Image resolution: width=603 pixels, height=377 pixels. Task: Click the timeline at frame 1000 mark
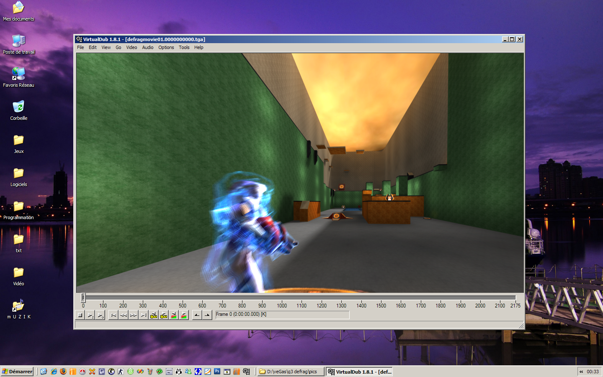282,305
